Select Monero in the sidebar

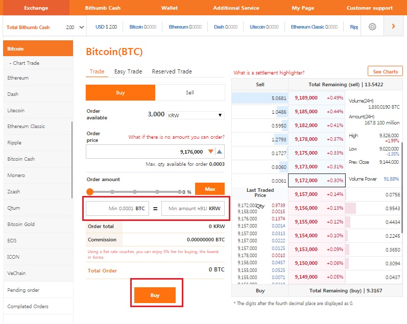tap(38, 175)
